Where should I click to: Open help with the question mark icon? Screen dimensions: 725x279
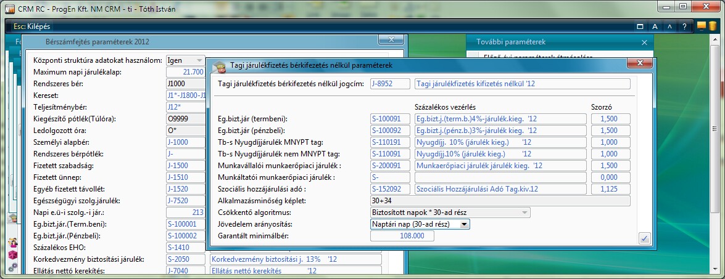point(684,26)
